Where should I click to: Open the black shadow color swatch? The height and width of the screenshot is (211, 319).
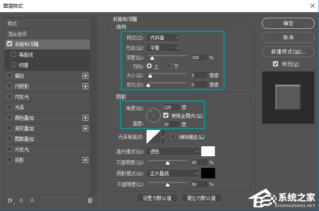tap(208, 173)
